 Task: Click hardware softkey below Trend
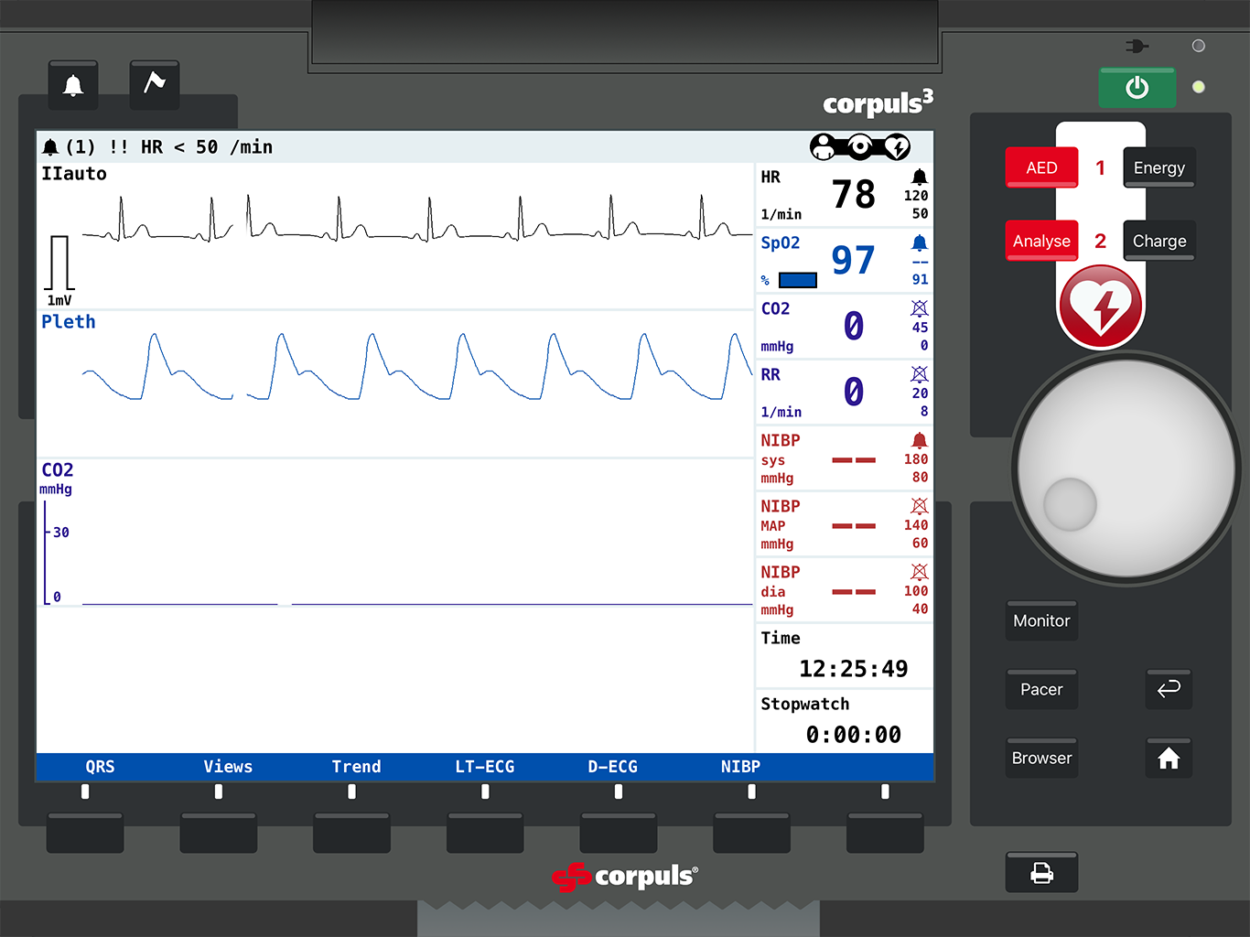point(352,833)
